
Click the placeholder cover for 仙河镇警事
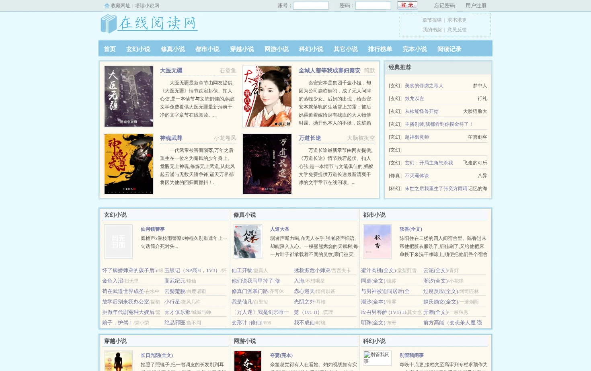[118, 242]
